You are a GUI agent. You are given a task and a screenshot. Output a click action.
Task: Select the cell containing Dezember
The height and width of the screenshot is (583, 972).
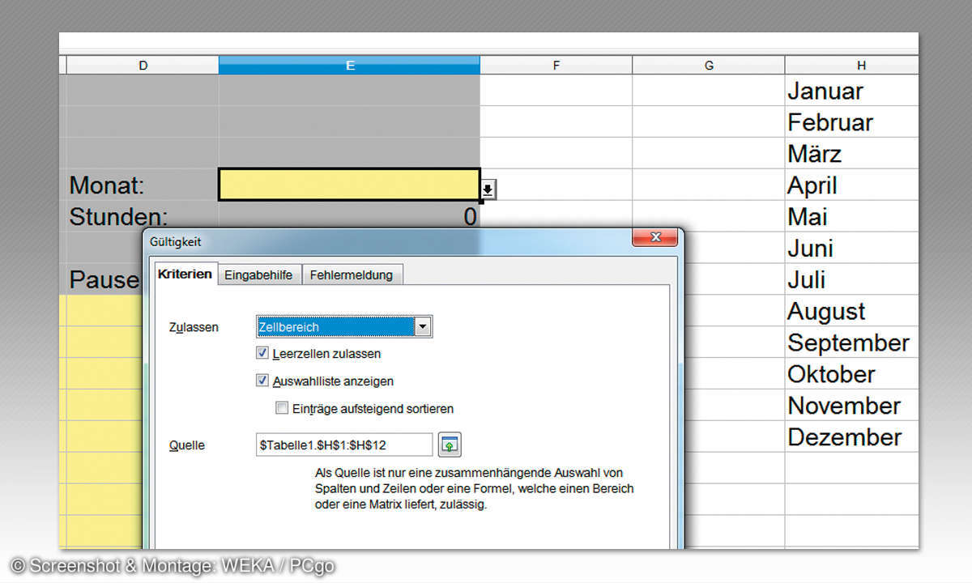tap(851, 437)
